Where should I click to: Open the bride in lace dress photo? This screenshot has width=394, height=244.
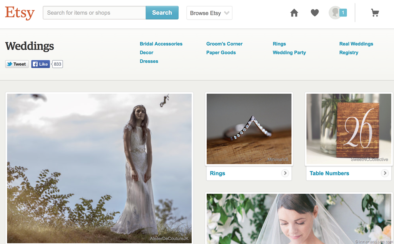99,168
